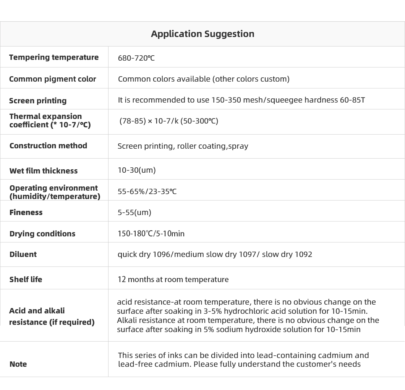Click the Application Suggestion table header
405x390 pixels.
point(202,34)
